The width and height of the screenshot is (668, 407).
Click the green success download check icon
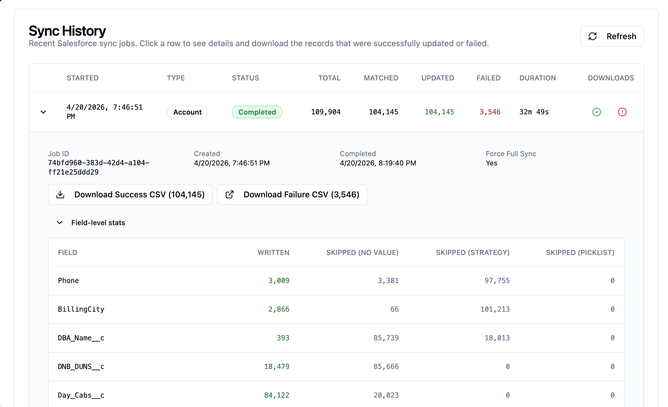pyautogui.click(x=596, y=112)
